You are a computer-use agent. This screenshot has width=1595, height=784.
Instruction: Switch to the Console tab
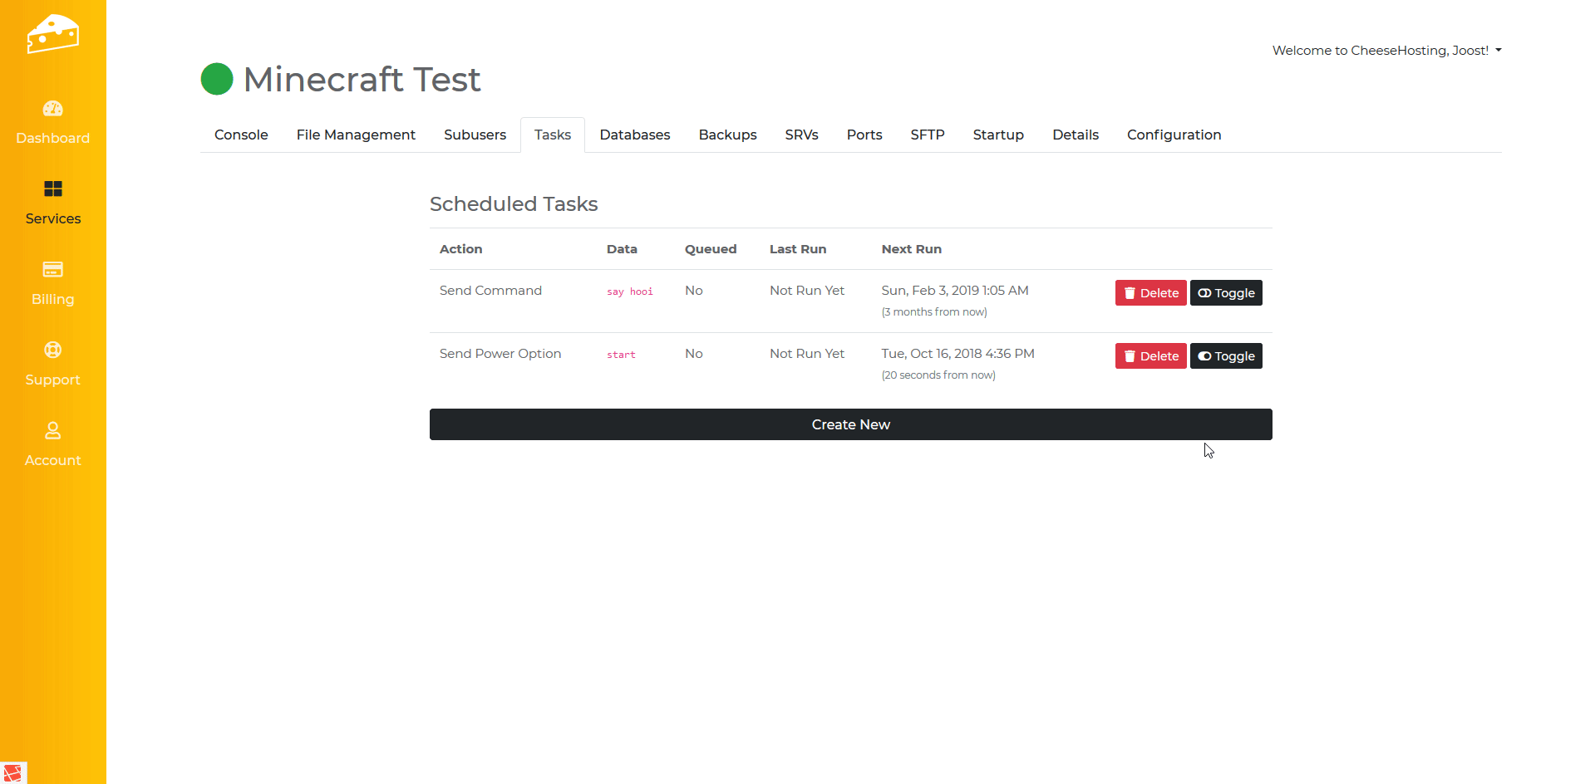click(241, 135)
